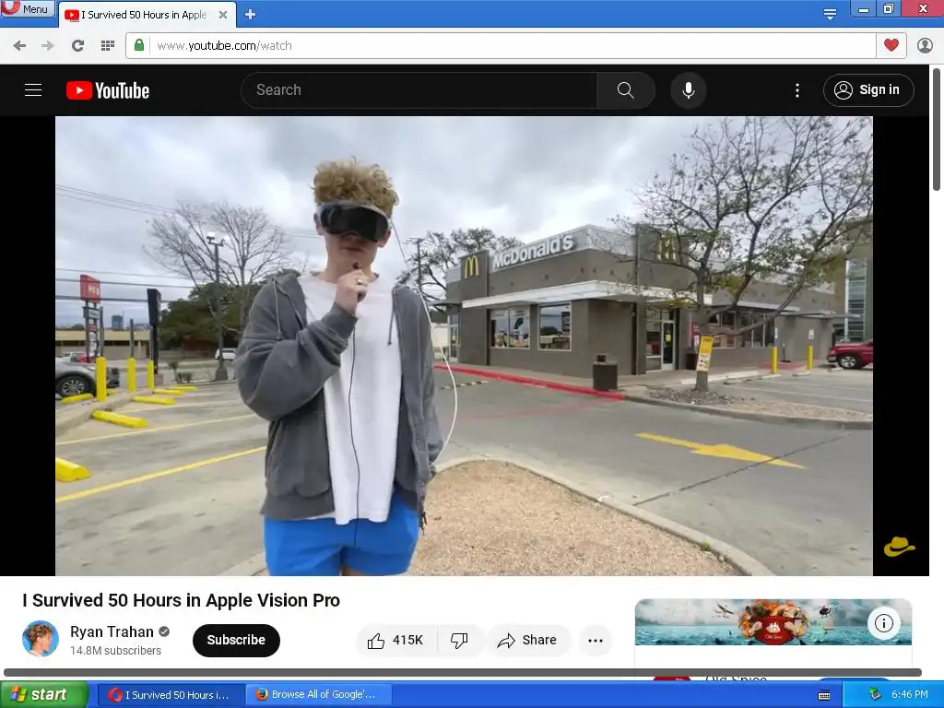
Task: Click the green padlock security icon
Action: coord(139,45)
